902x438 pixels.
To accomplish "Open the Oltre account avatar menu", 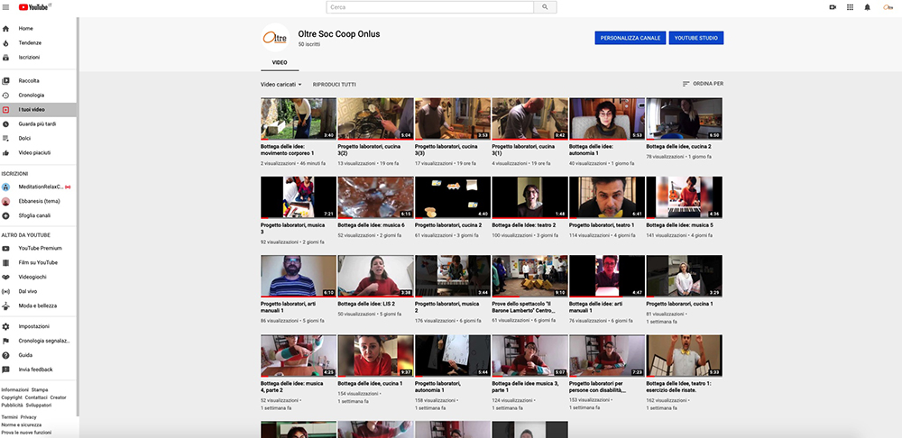I will pyautogui.click(x=888, y=7).
